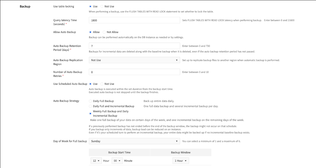Open the backup start Minute selector
The width and height of the screenshot is (316, 168).
(117, 161)
